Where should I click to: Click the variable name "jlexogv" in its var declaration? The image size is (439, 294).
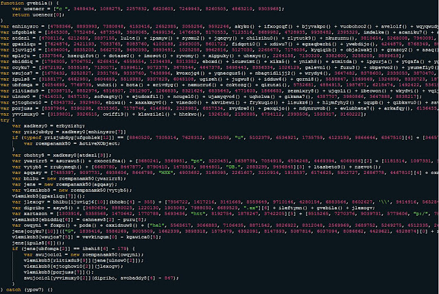(34, 202)
